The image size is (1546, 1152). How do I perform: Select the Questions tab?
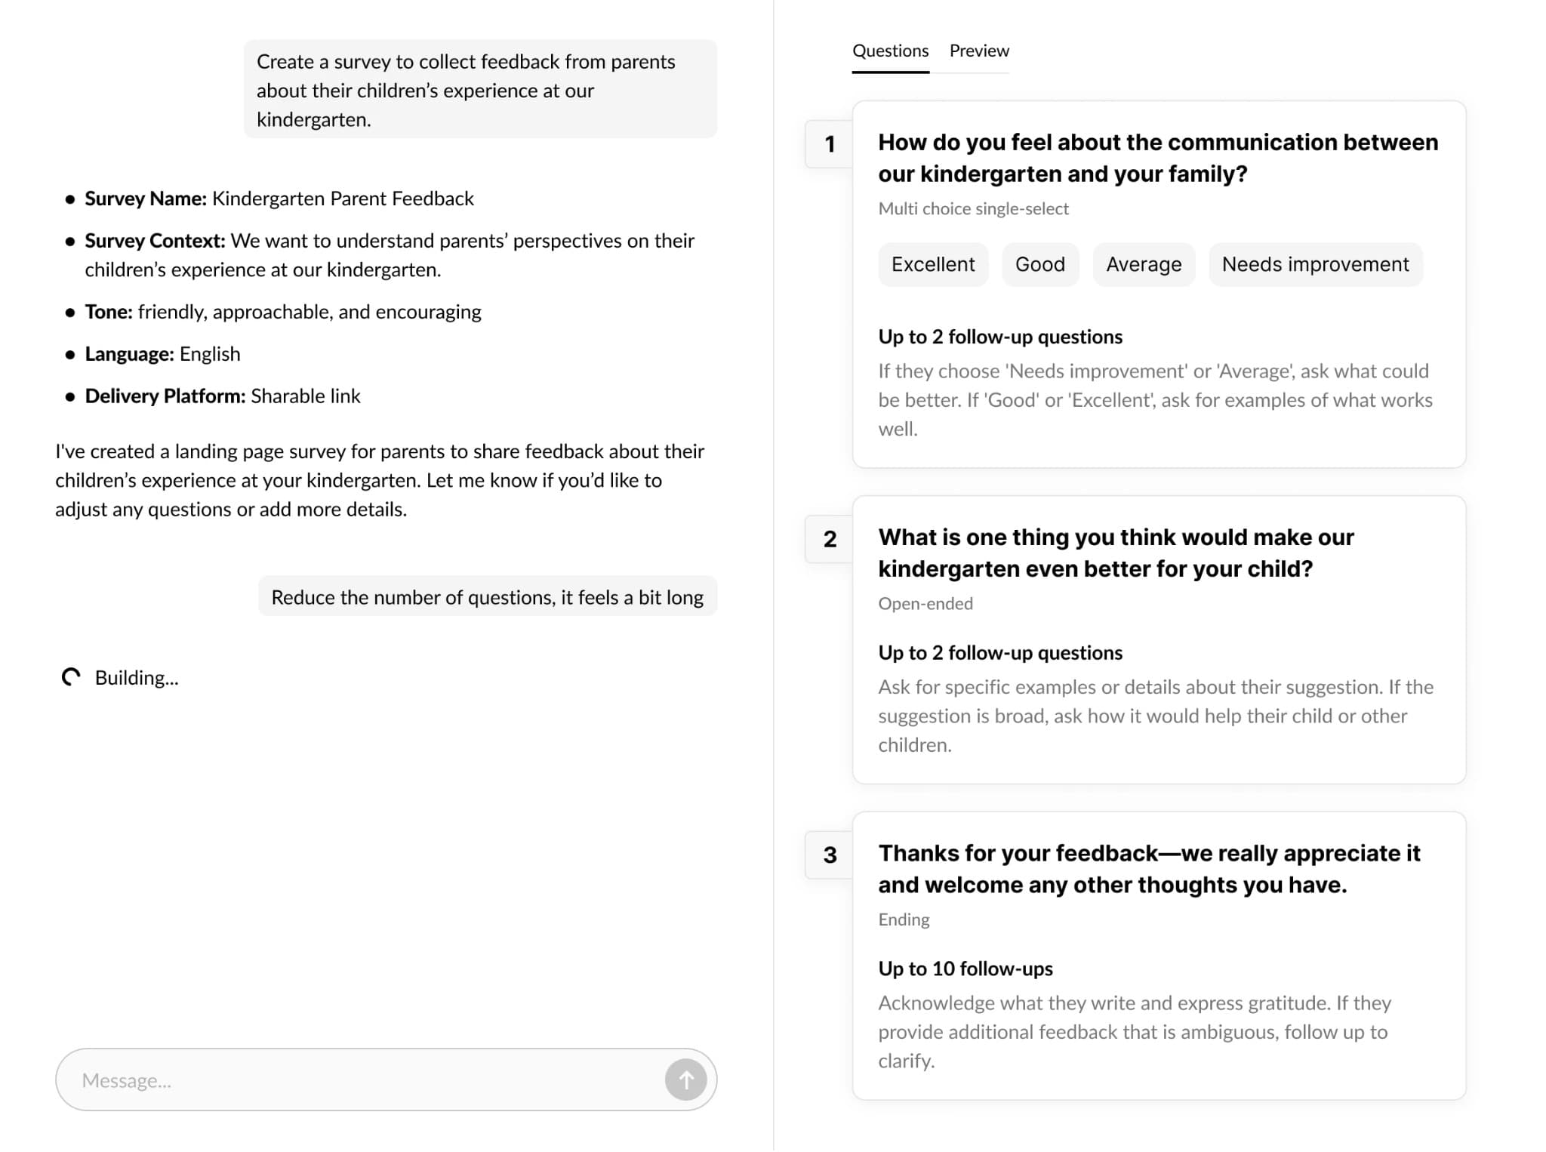[x=890, y=51]
